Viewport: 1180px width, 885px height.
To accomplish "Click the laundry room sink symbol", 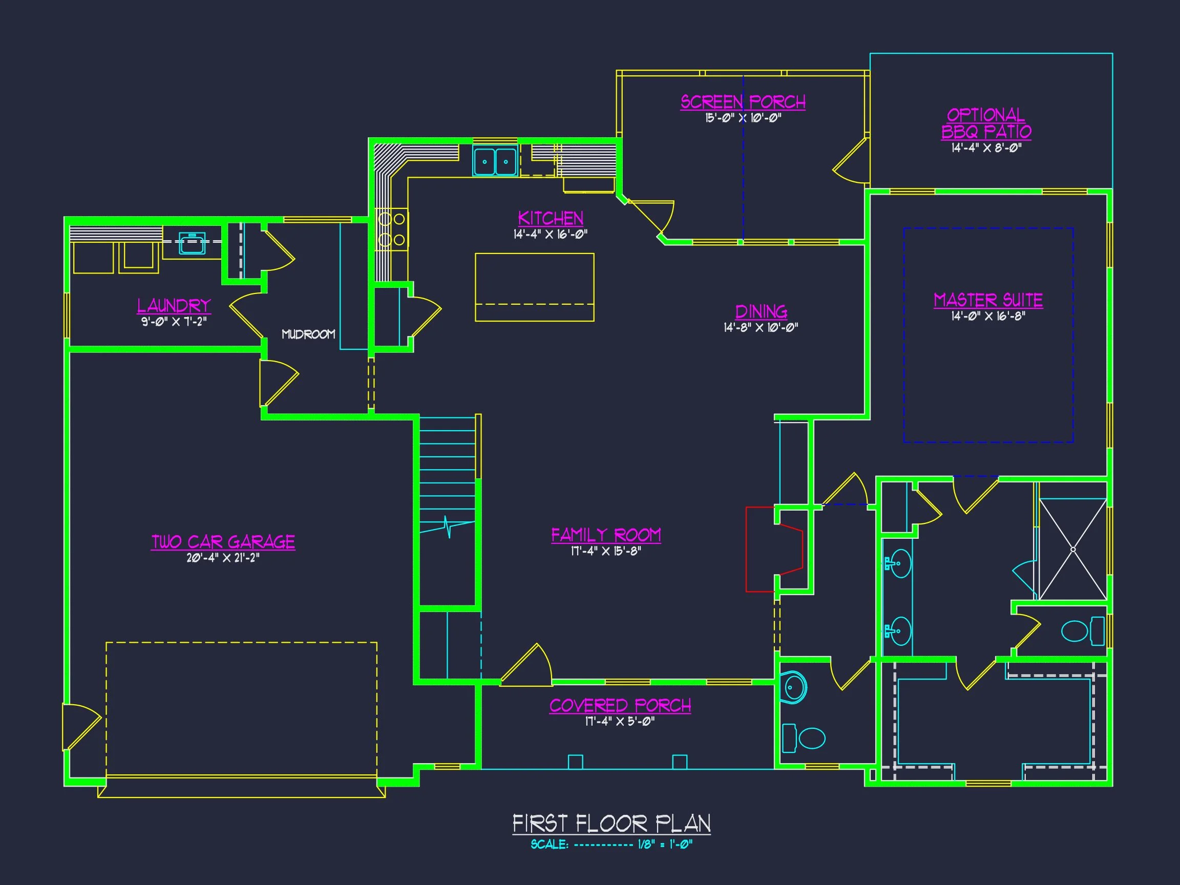I will (x=192, y=243).
